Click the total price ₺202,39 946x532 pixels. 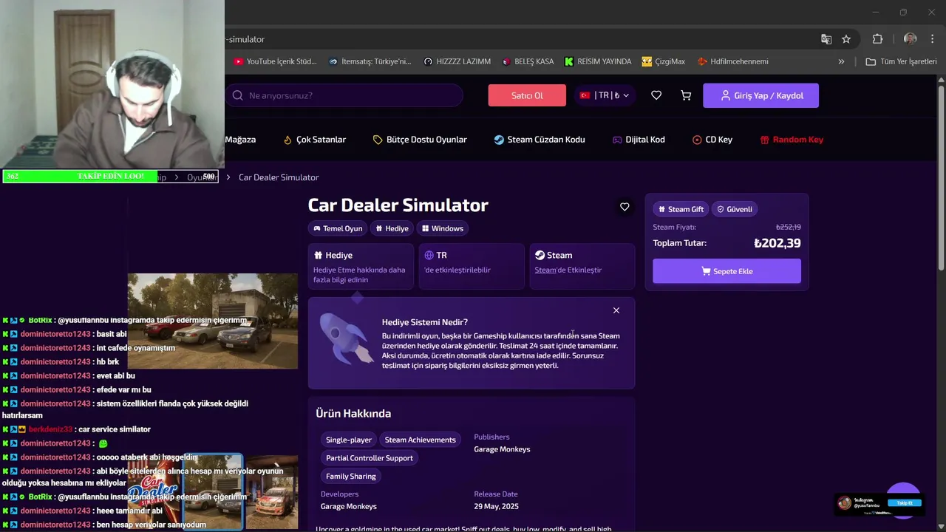point(777,243)
